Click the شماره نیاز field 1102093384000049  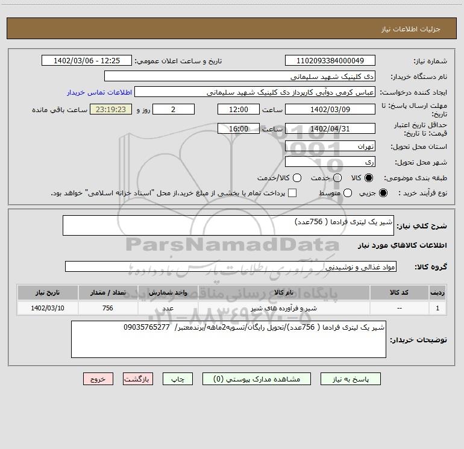click(x=330, y=60)
